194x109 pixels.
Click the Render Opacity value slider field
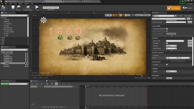coord(171,48)
